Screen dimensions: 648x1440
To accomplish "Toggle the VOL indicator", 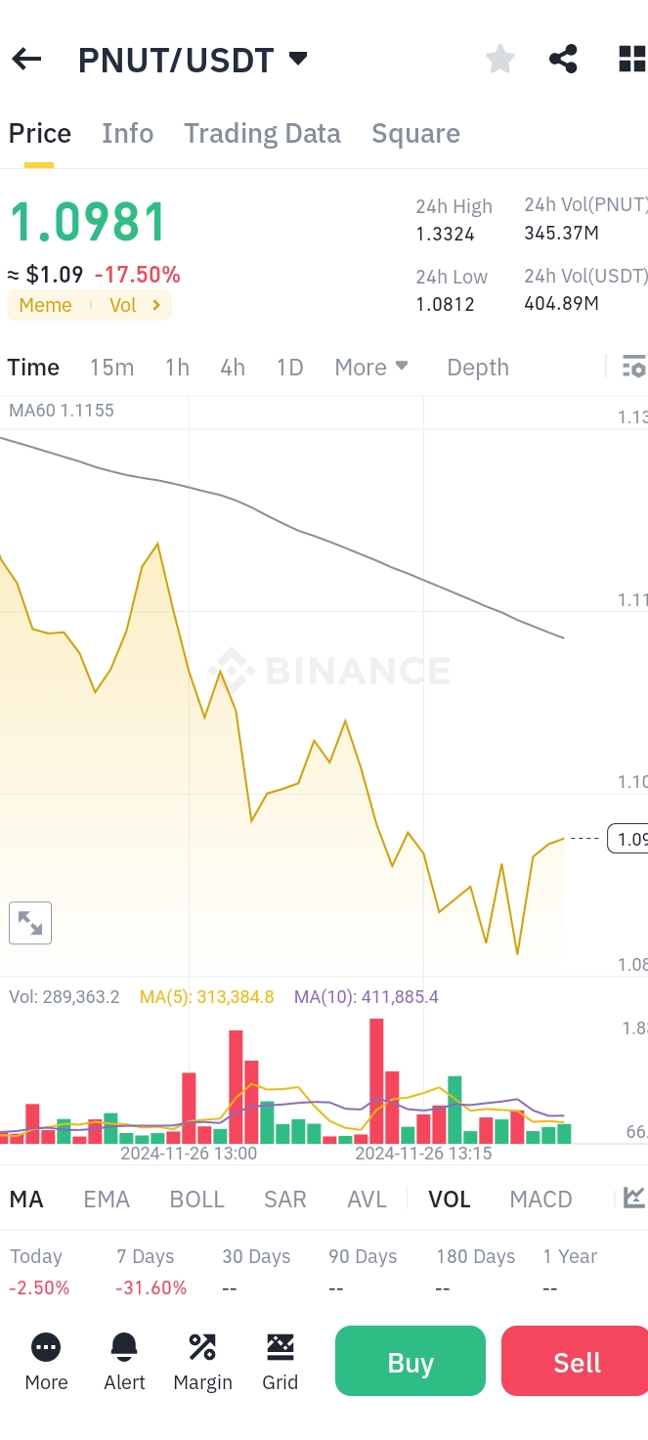I will (x=450, y=1199).
